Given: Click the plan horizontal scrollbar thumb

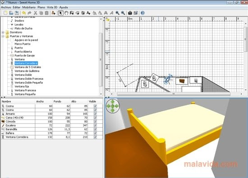Looking at the screenshot, I should [174, 94].
